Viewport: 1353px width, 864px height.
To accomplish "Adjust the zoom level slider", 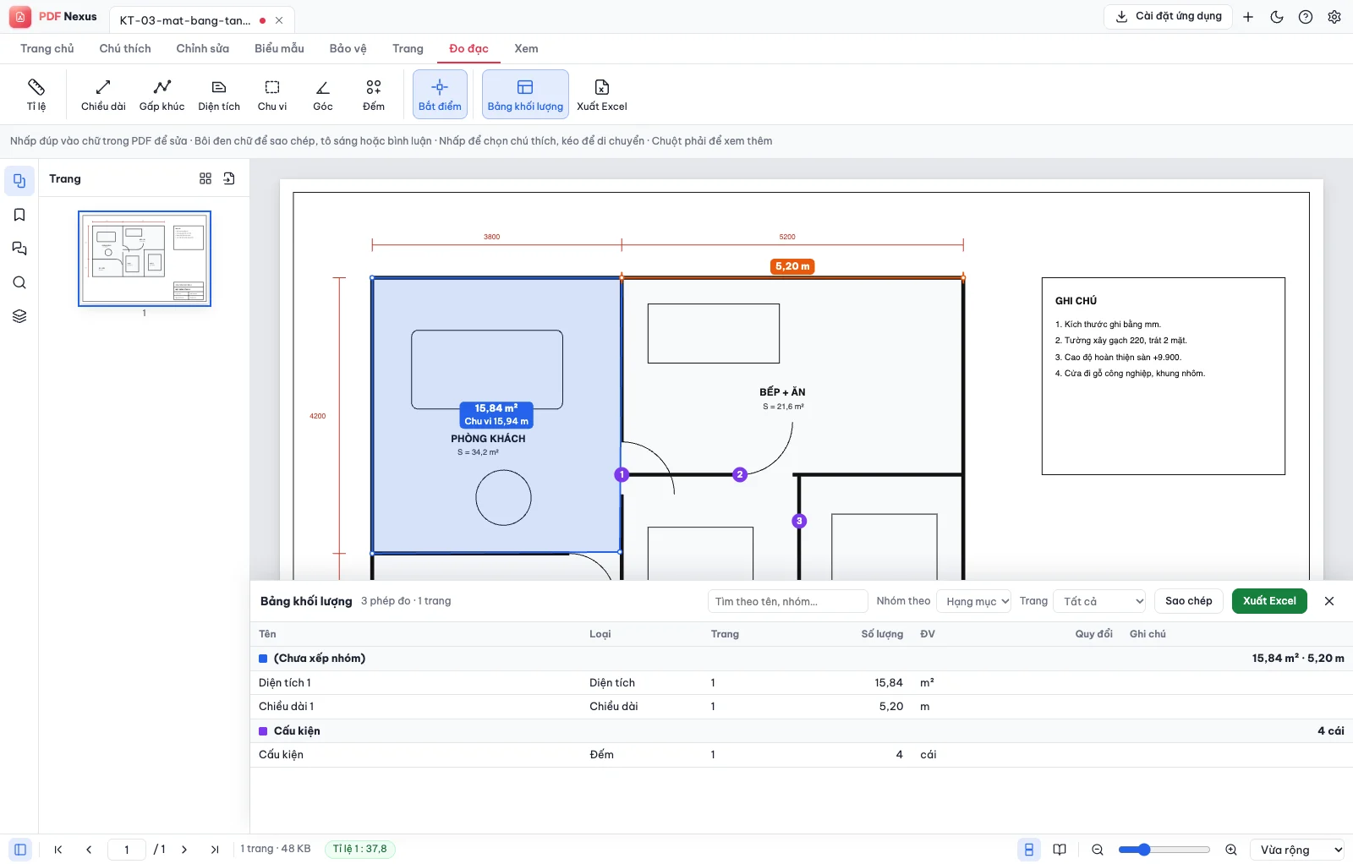I will (x=1164, y=850).
